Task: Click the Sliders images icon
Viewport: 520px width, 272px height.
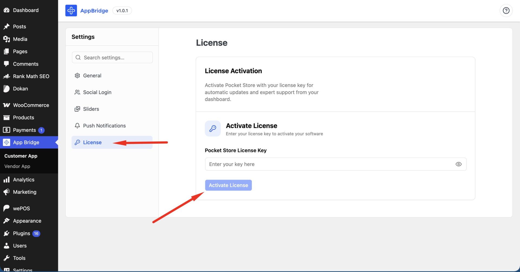Action: [77, 109]
